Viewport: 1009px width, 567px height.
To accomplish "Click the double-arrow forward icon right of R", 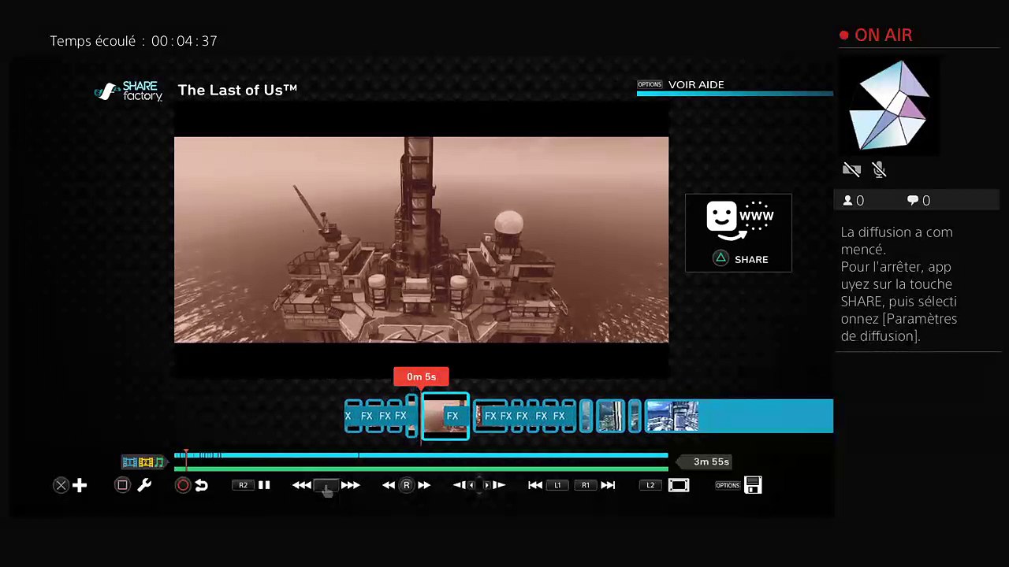I will pos(424,485).
